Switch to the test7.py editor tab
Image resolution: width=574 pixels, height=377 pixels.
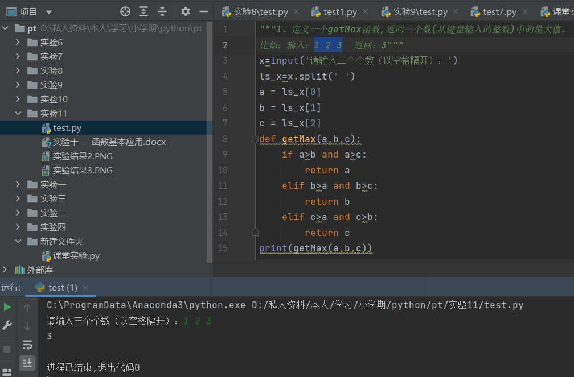pyautogui.click(x=499, y=12)
